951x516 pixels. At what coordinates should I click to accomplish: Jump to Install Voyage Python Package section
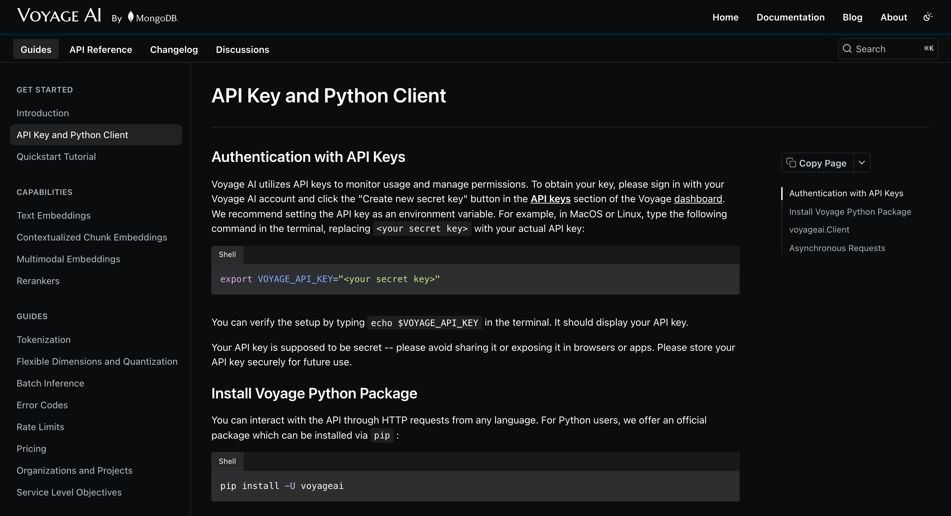tap(850, 212)
